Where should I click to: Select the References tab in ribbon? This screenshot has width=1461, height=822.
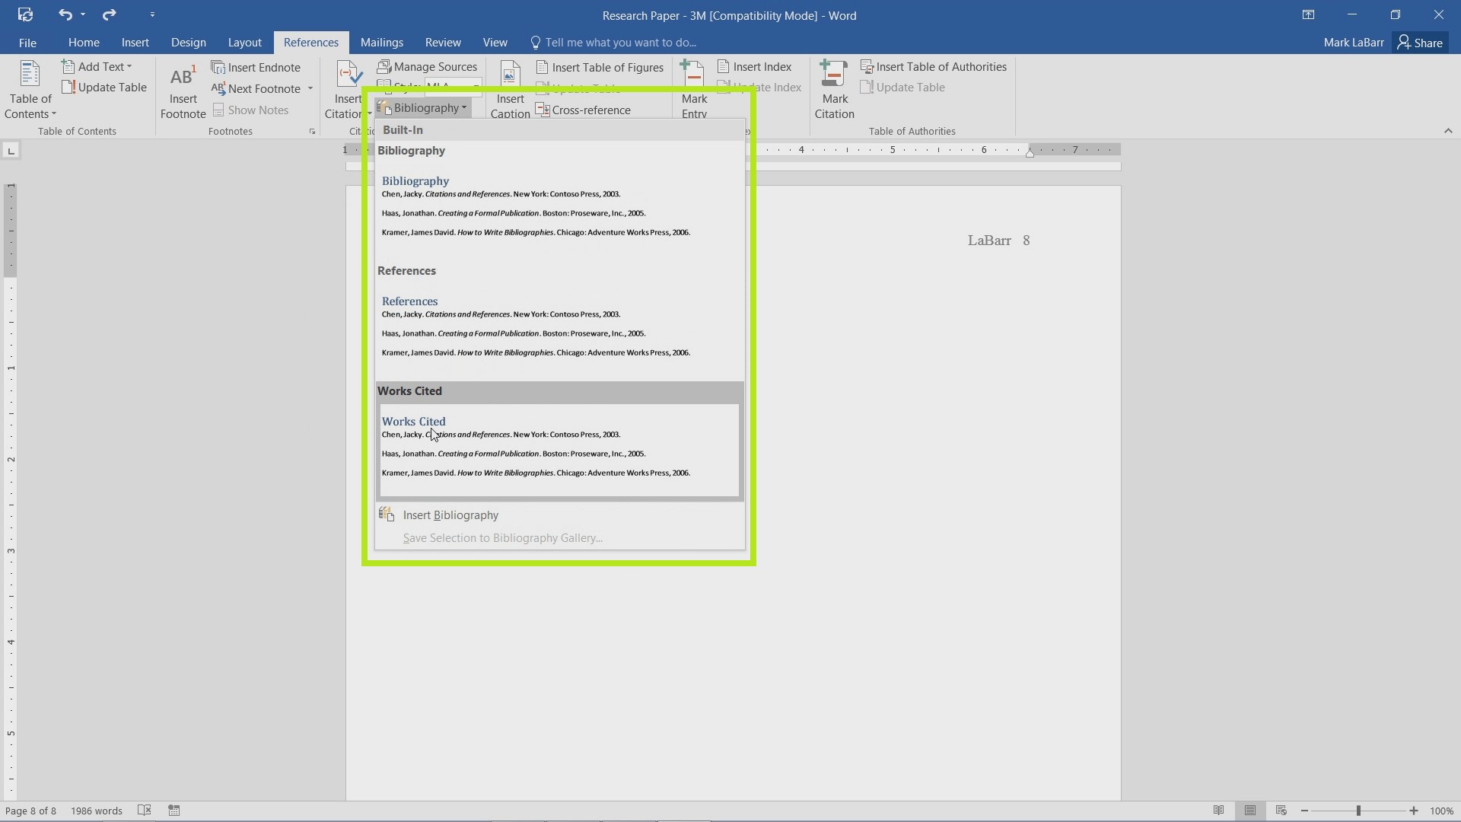coord(311,42)
